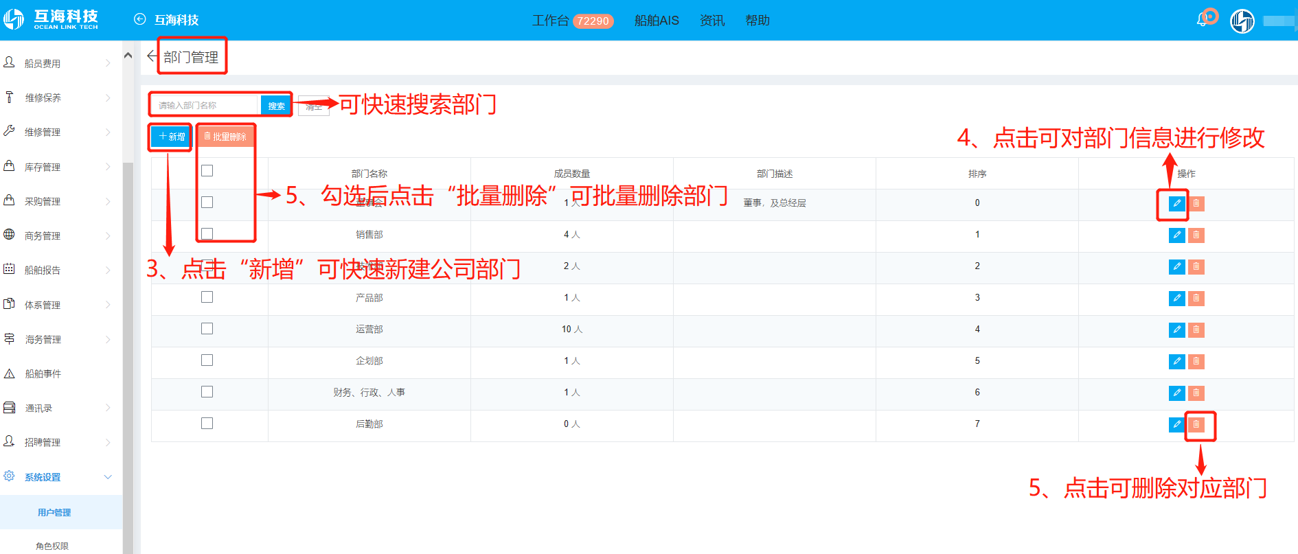Click the 互海科技 logo

tap(52, 19)
